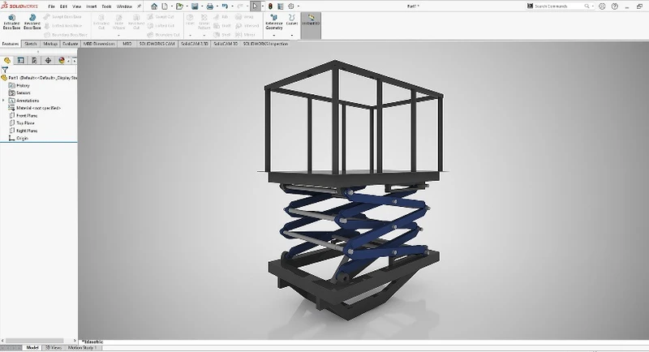This screenshot has width=649, height=352.
Task: Click the Home icon in the top toolbar
Action: click(154, 6)
